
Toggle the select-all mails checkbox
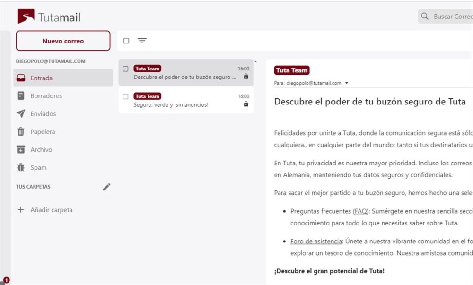pos(126,41)
